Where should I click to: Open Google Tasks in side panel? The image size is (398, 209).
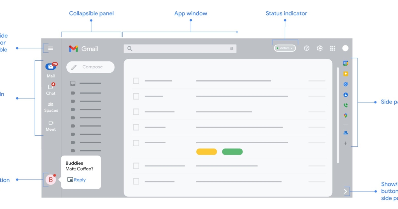[x=346, y=84]
